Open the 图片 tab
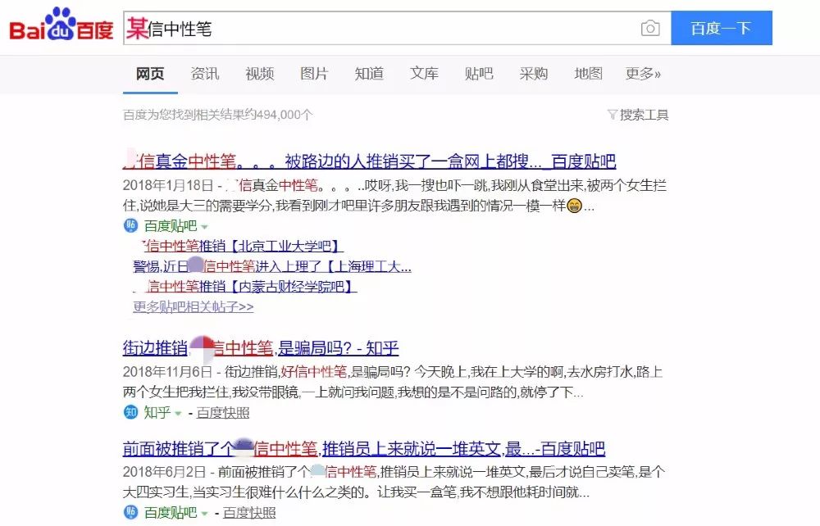 click(x=314, y=74)
